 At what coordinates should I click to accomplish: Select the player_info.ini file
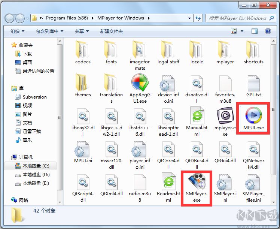(140, 155)
